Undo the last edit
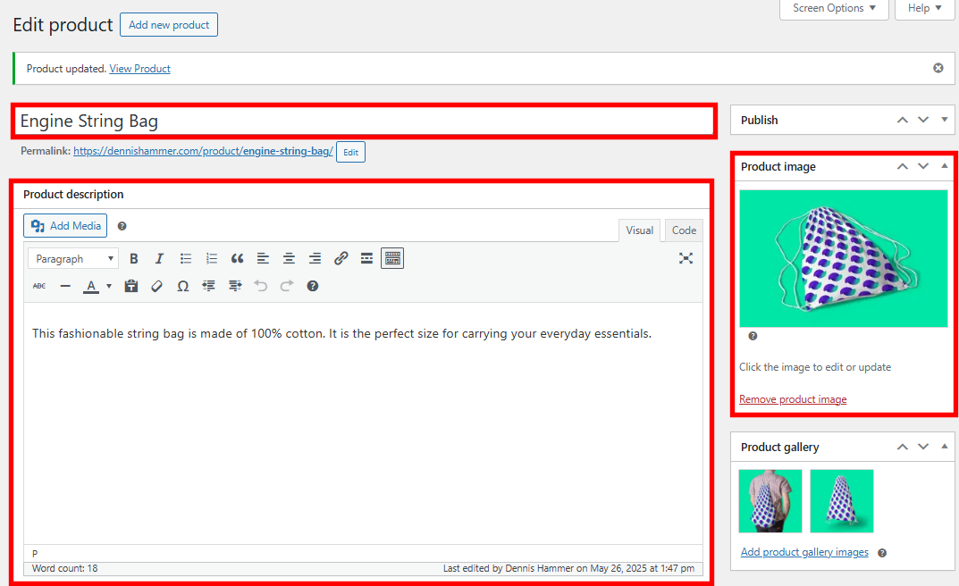 pyautogui.click(x=259, y=285)
